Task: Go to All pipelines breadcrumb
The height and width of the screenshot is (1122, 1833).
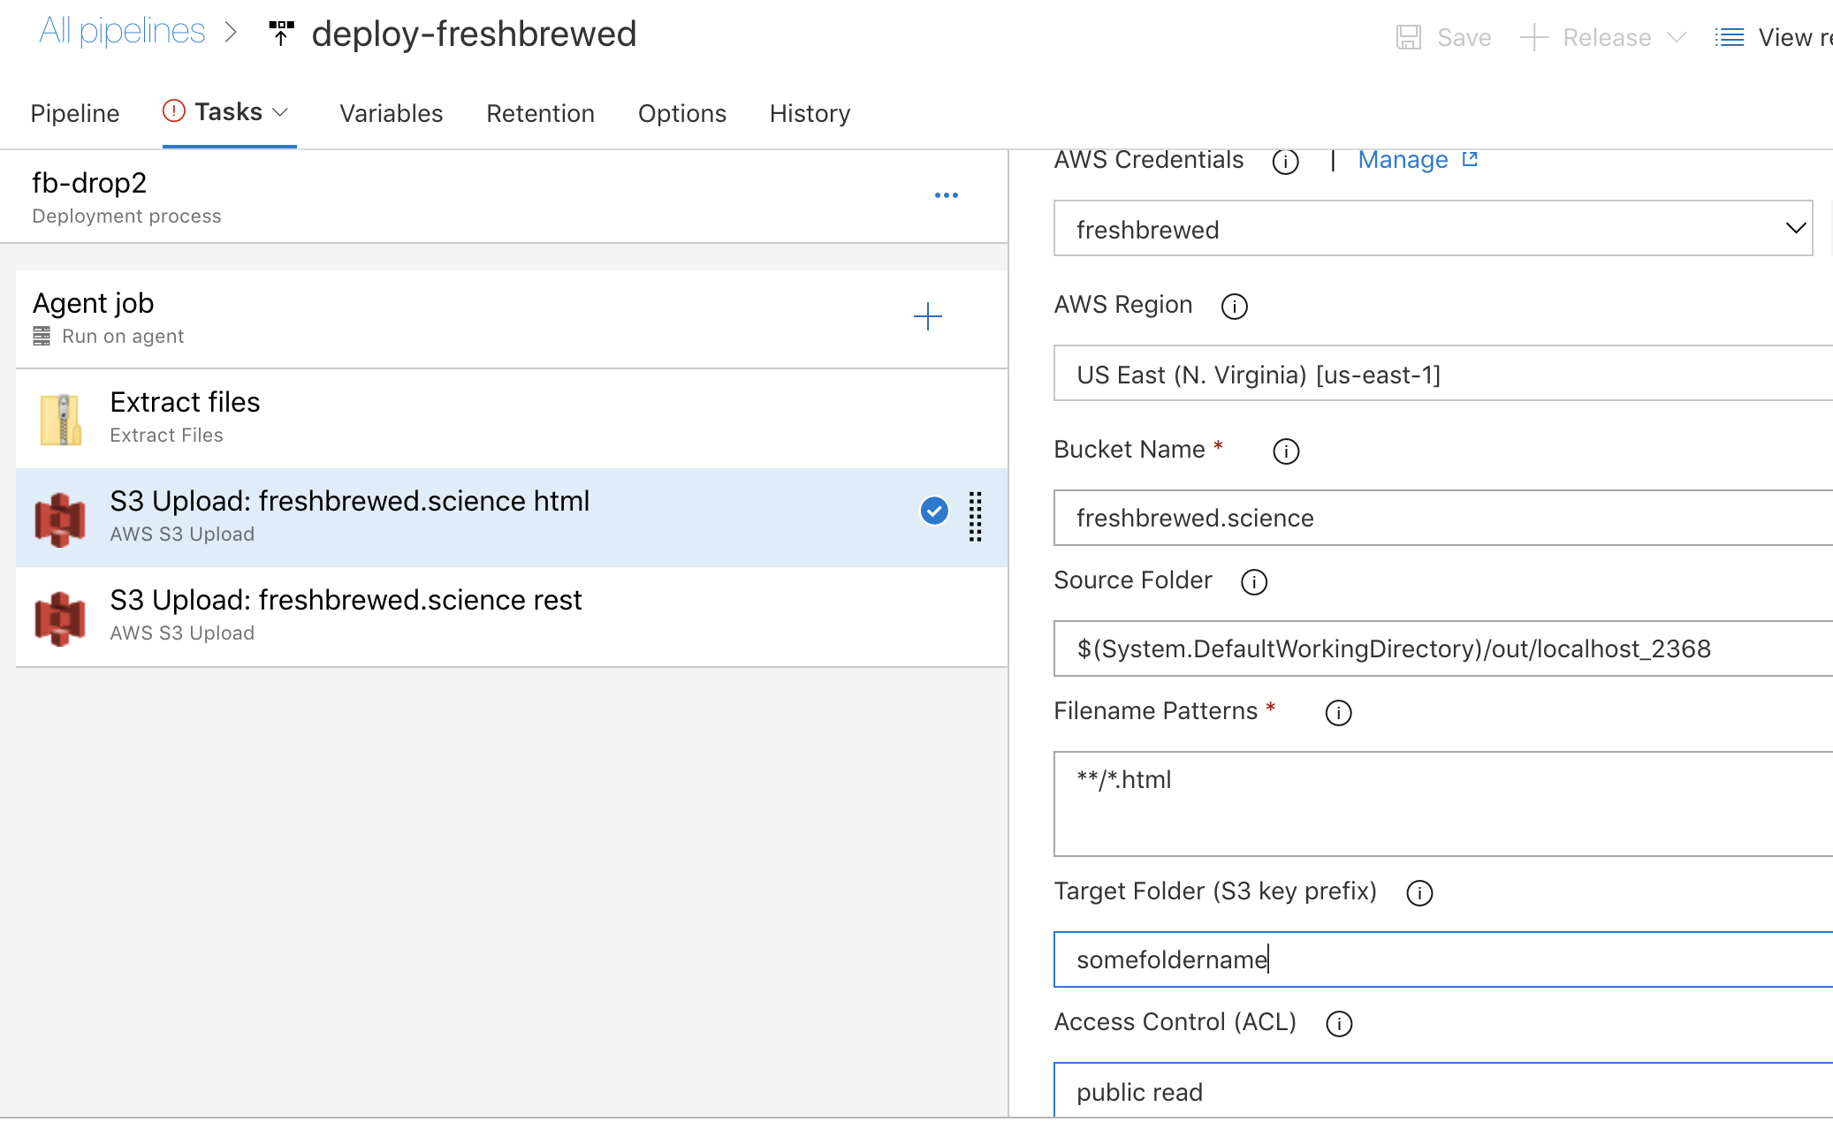Action: (122, 32)
